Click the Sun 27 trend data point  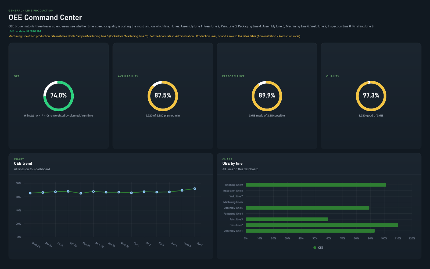tap(81, 193)
